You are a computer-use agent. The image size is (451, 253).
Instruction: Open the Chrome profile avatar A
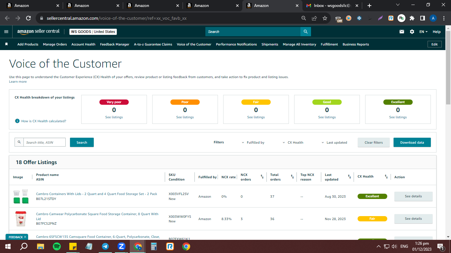click(433, 18)
